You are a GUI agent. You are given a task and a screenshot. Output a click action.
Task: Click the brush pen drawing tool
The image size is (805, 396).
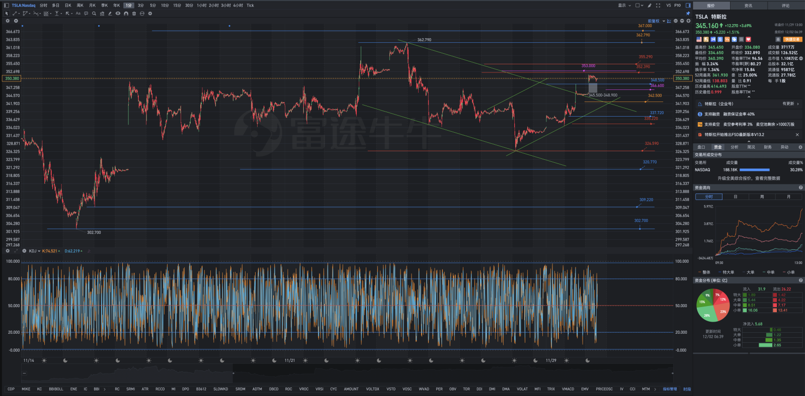pos(110,14)
